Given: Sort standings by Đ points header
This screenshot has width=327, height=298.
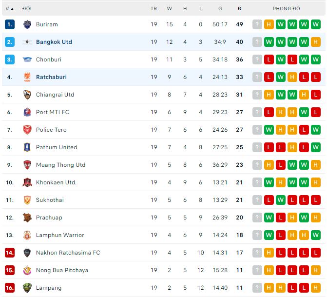Looking at the screenshot, I should (x=239, y=9).
